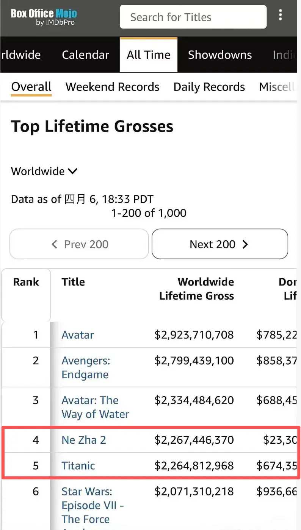Click the Next 200 button
The height and width of the screenshot is (530, 301).
pos(219,244)
